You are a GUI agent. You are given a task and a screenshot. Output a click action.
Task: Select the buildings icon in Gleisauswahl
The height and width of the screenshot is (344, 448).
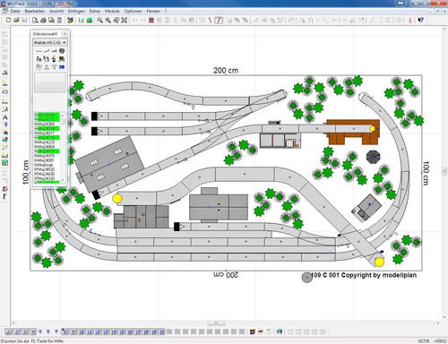62,59
